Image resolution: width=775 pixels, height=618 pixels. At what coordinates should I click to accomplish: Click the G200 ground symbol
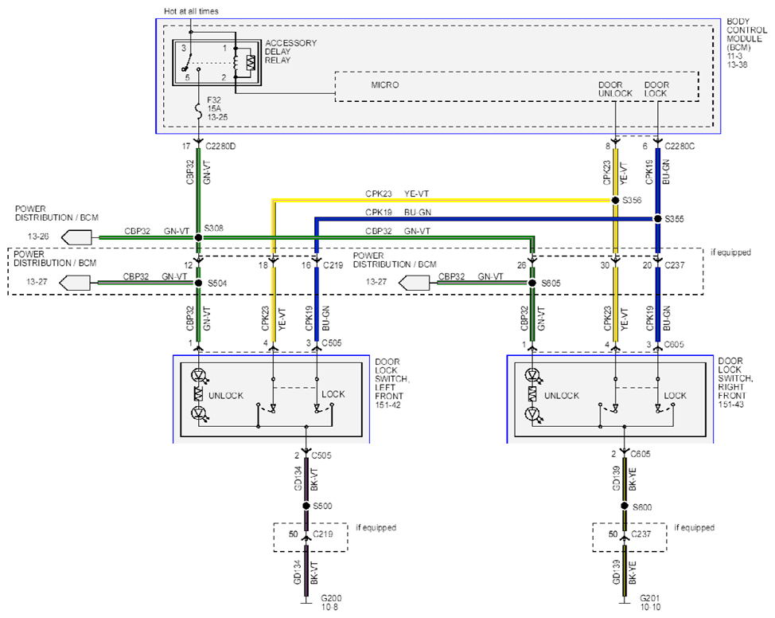tap(306, 601)
